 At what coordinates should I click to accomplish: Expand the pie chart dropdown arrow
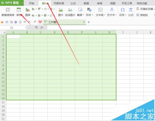48,15
